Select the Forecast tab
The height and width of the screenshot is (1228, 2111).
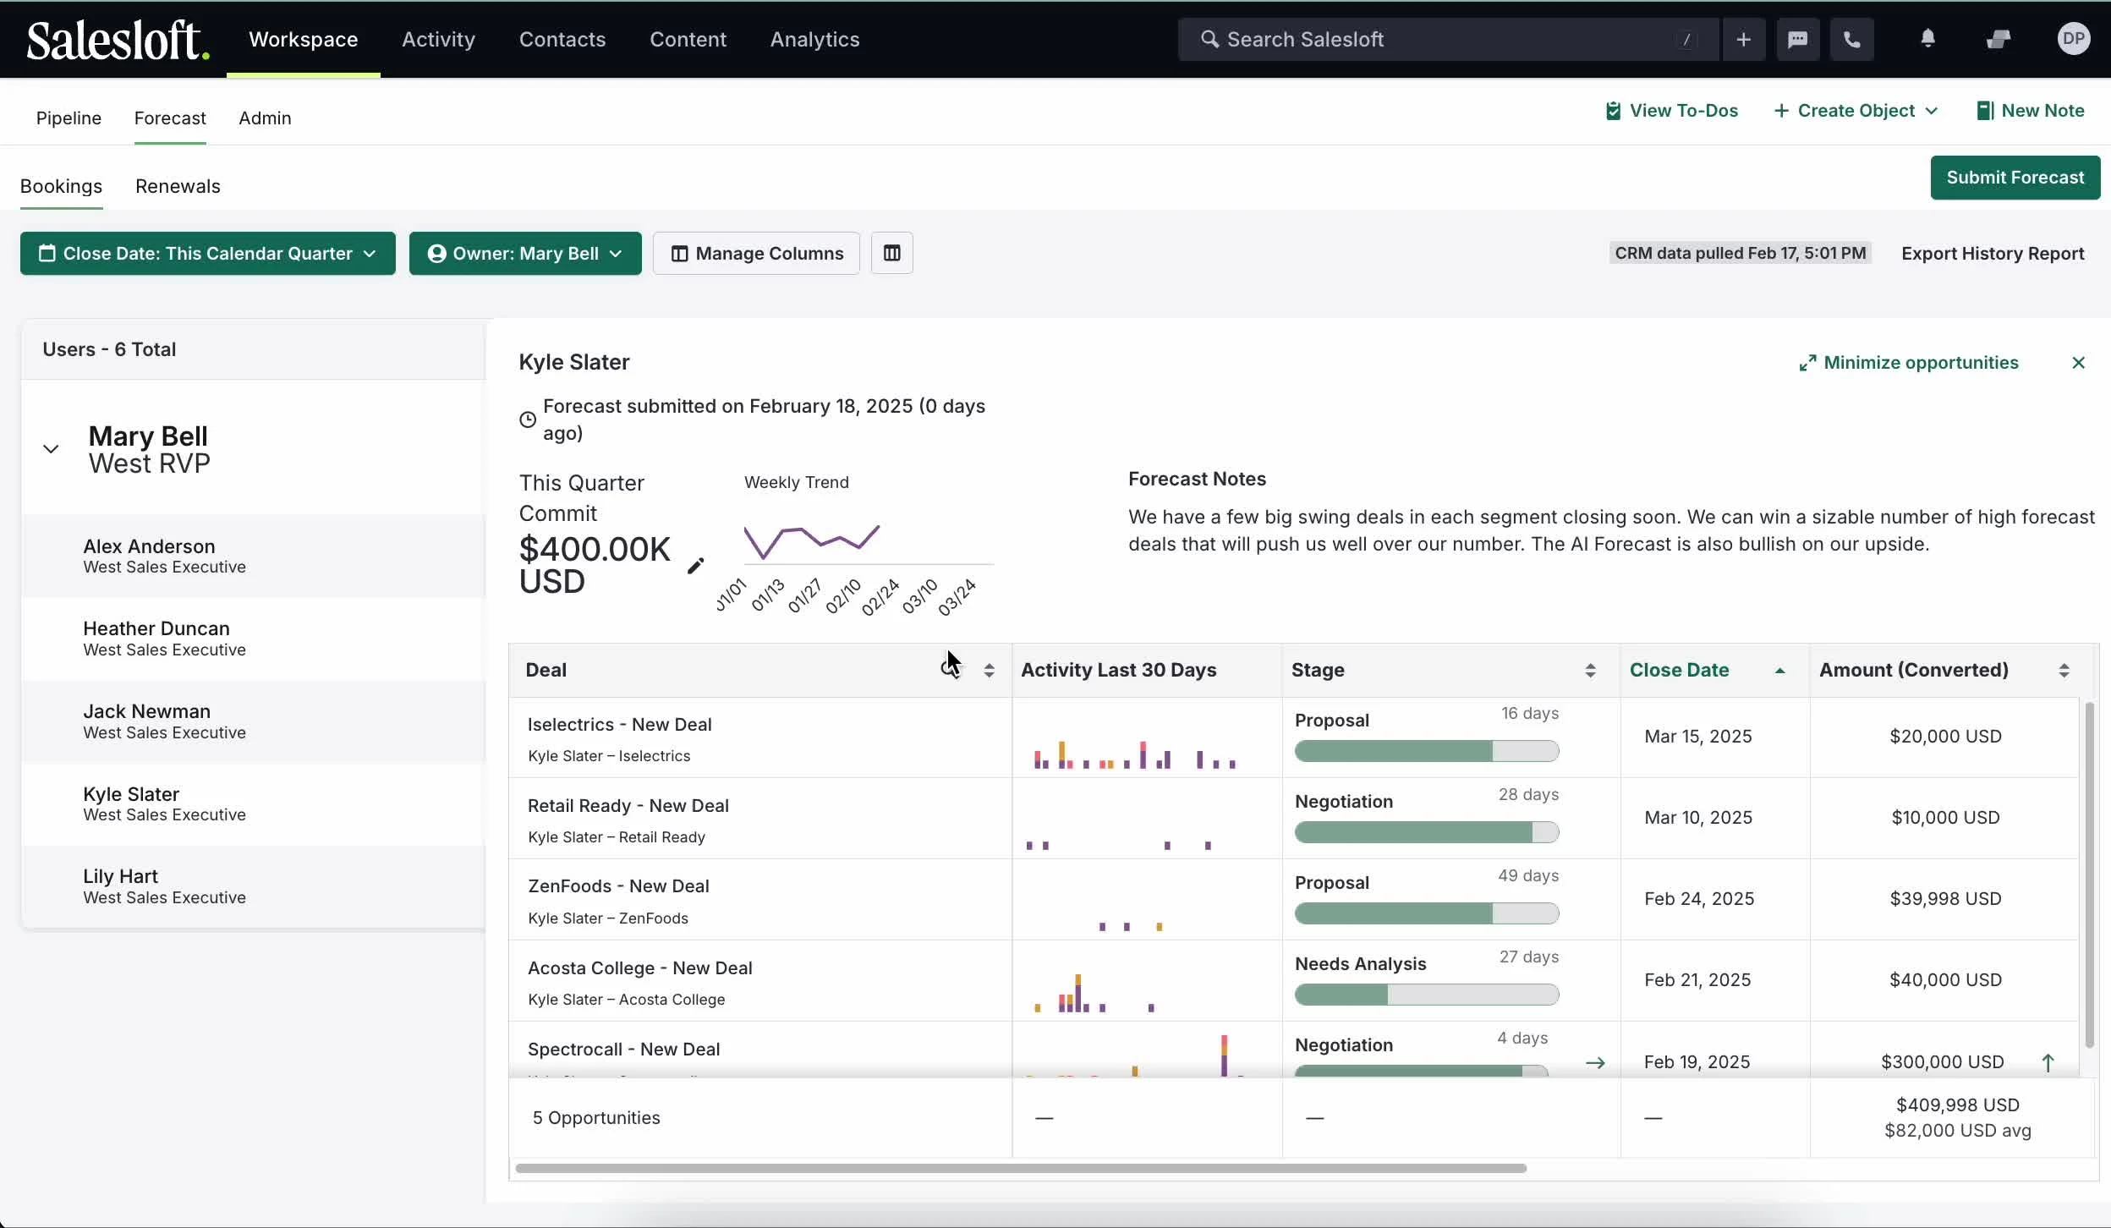(x=170, y=118)
